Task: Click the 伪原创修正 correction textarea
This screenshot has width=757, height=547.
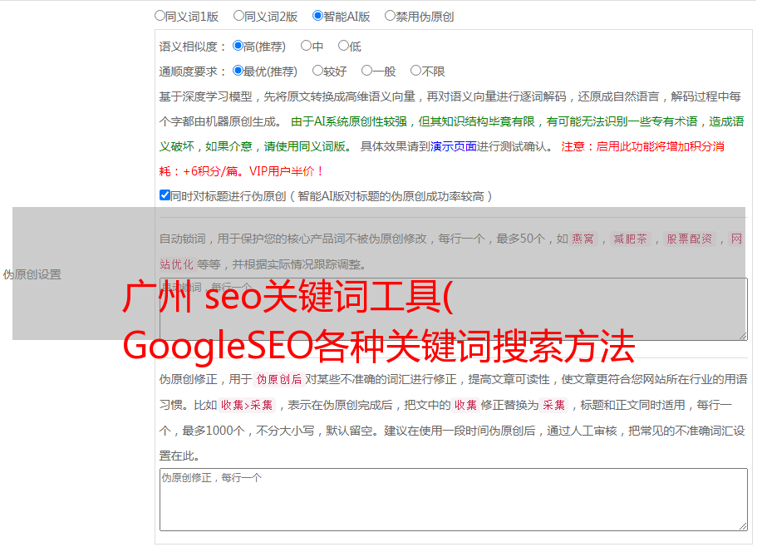Action: (454, 500)
